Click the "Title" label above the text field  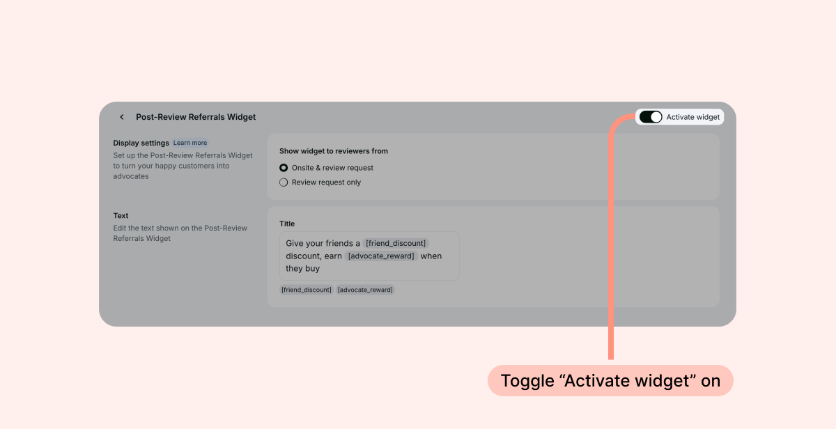point(287,224)
